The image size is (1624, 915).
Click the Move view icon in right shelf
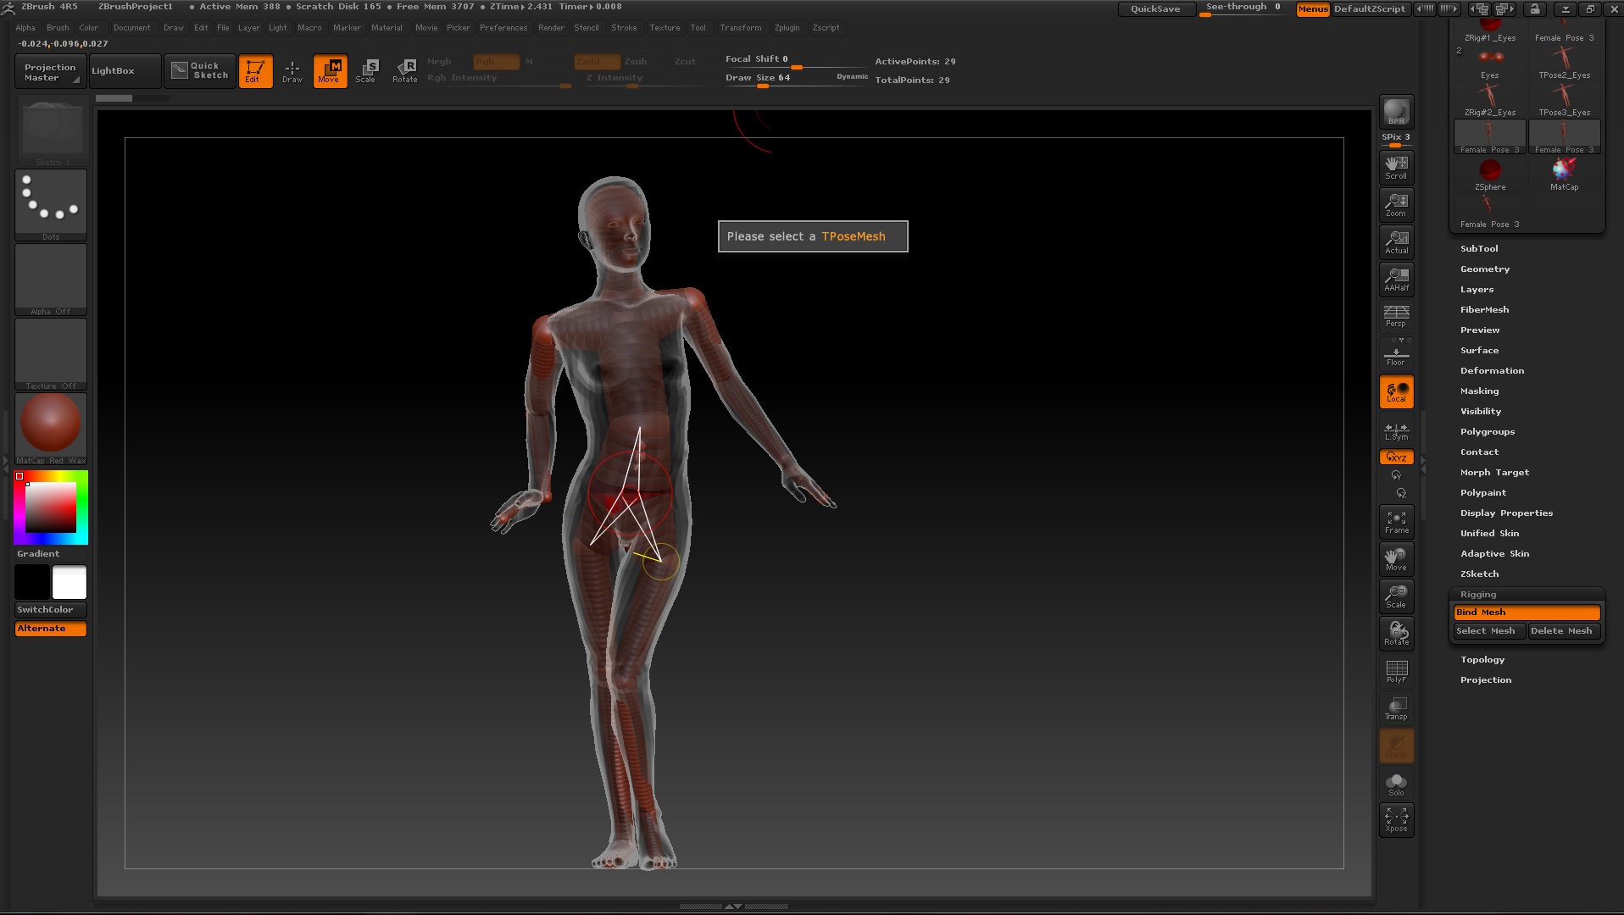tap(1396, 559)
